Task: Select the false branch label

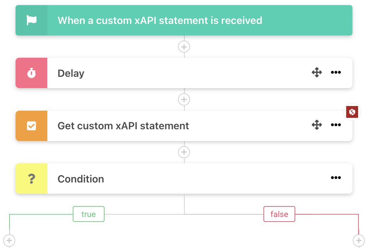Action: pyautogui.click(x=279, y=214)
